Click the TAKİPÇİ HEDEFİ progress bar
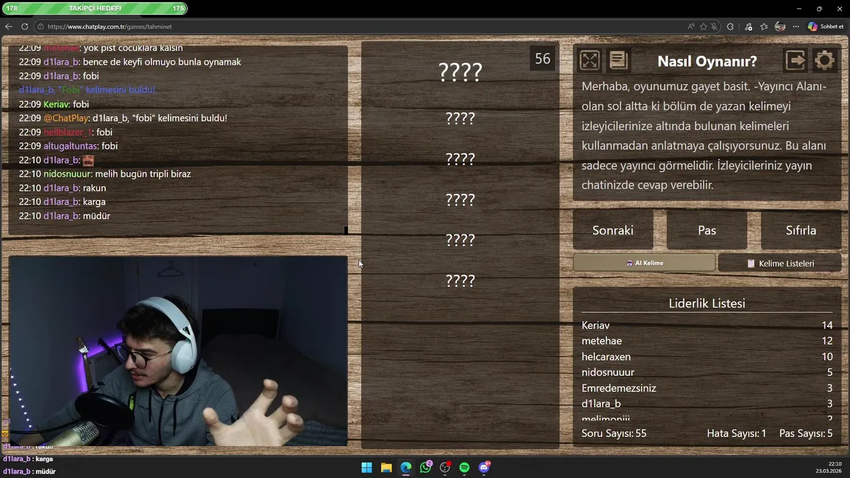The width and height of the screenshot is (850, 478). (94, 9)
